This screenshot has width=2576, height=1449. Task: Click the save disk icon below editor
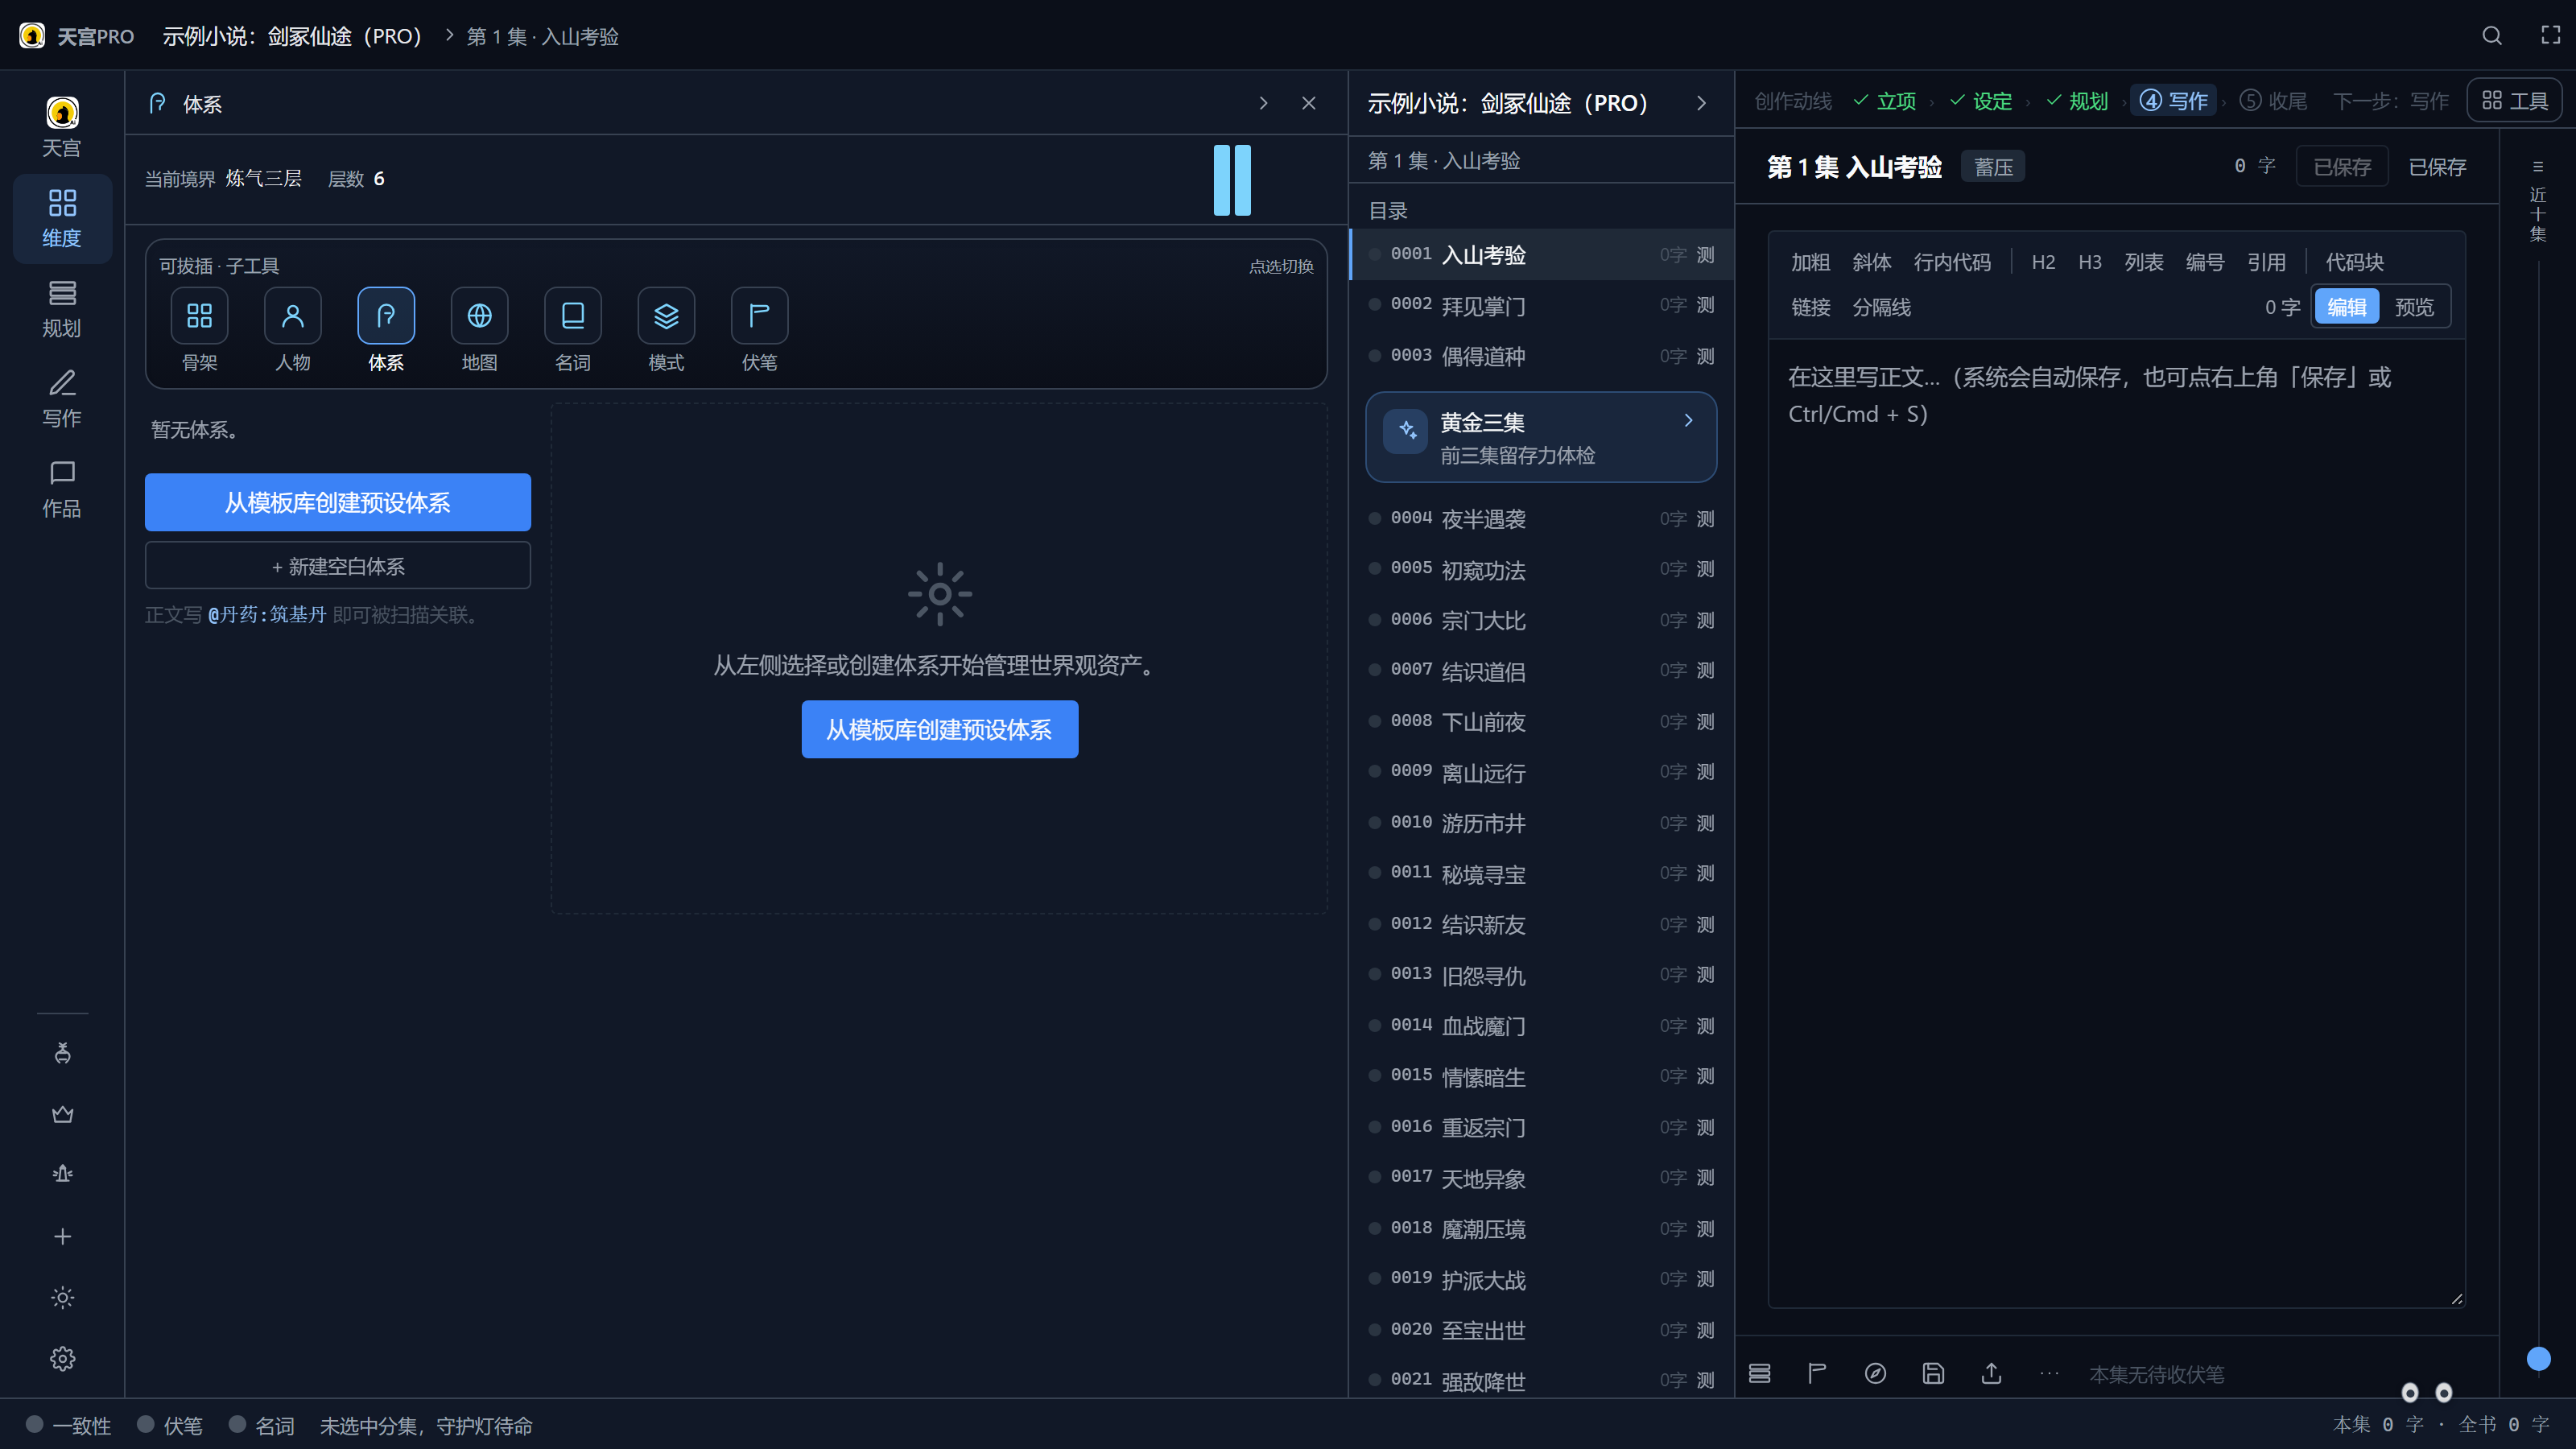tap(1933, 1374)
